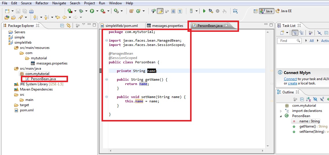Click the New Java Package icon
Viewport: 329px width, 155px height.
132,11
